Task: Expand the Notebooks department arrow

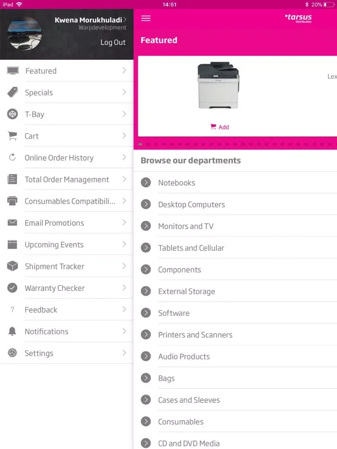Action: 146,182
